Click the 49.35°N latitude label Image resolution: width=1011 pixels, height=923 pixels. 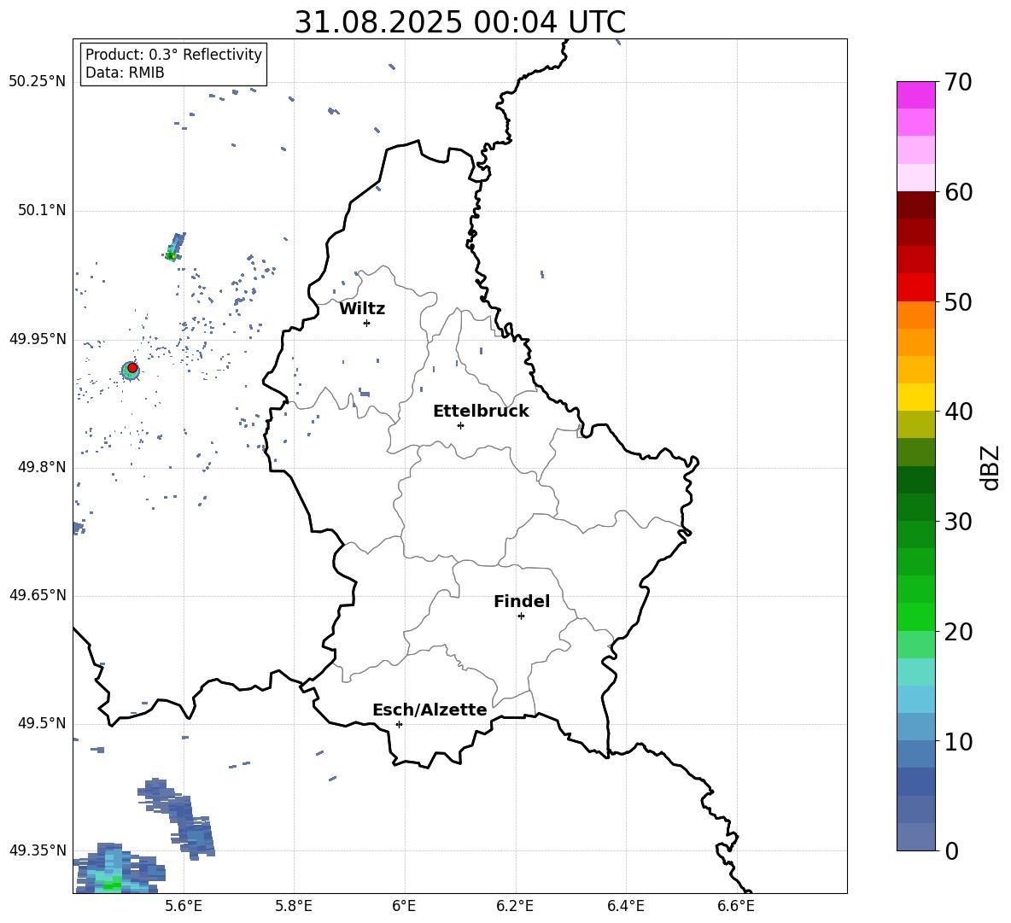click(38, 850)
